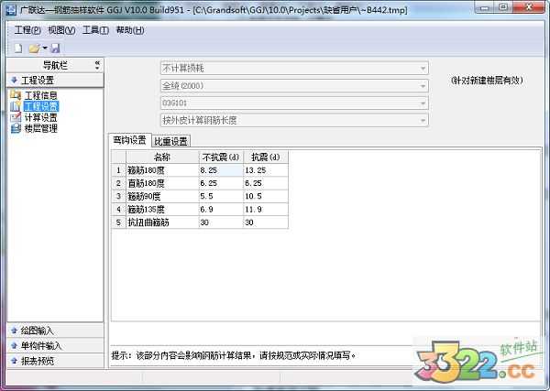Image resolution: width=550 pixels, height=391 pixels.
Task: Select row number 5 header in table
Action: point(118,223)
